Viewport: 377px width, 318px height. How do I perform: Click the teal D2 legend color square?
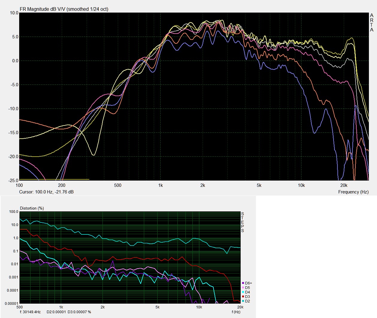(x=243, y=301)
